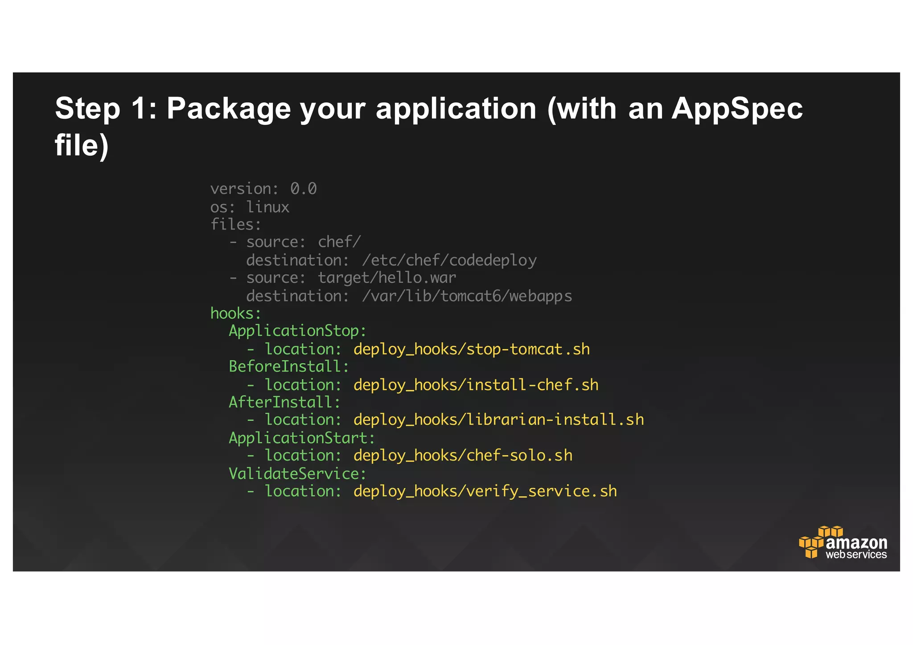Select the 'version: 0.0' line

click(263, 189)
